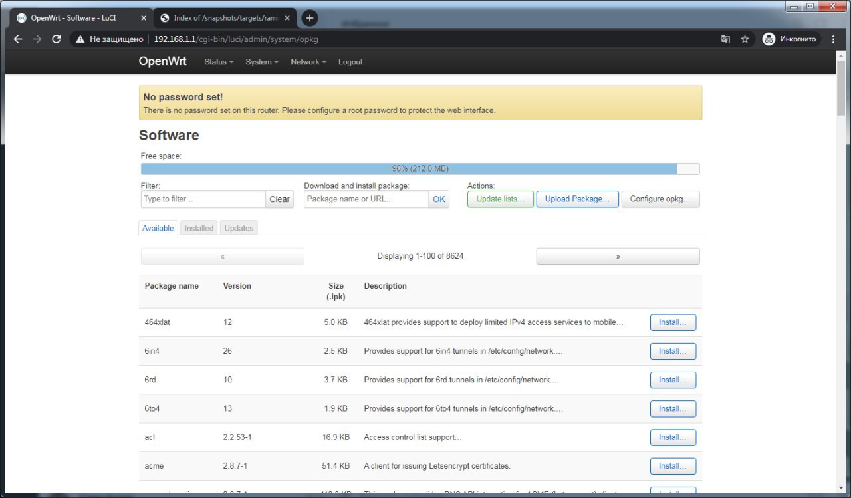Confirm the package download with OK

(x=439, y=199)
